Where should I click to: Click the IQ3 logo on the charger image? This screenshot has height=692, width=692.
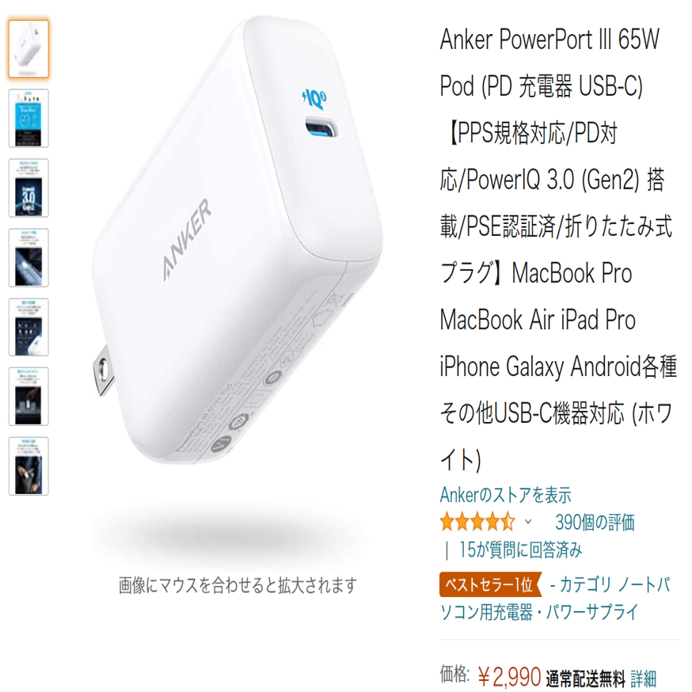315,99
